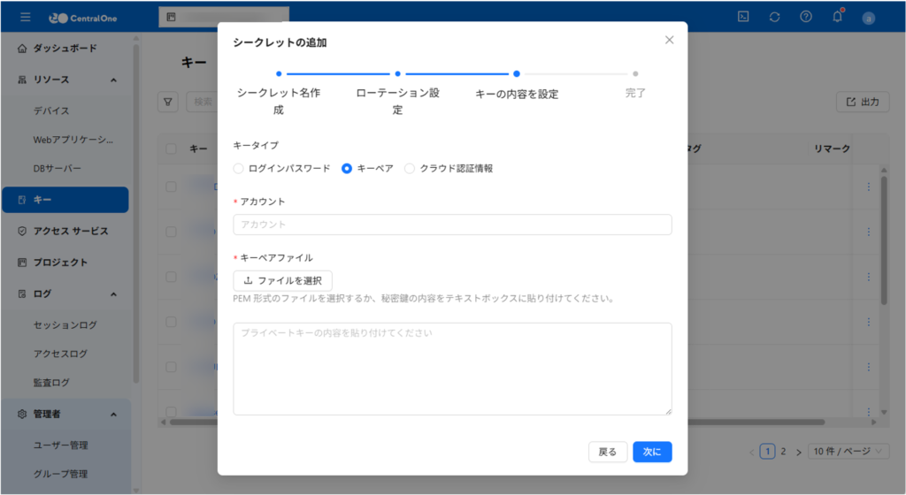Screen dimensions: 906x495
Task: Open the notifications bell icon
Action: pyautogui.click(x=837, y=17)
